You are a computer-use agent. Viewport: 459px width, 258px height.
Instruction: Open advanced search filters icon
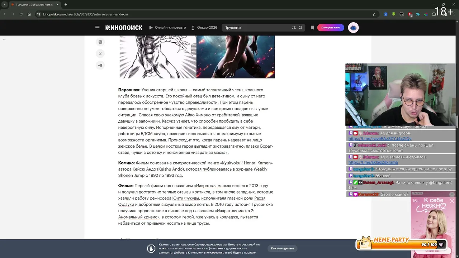coord(294,28)
